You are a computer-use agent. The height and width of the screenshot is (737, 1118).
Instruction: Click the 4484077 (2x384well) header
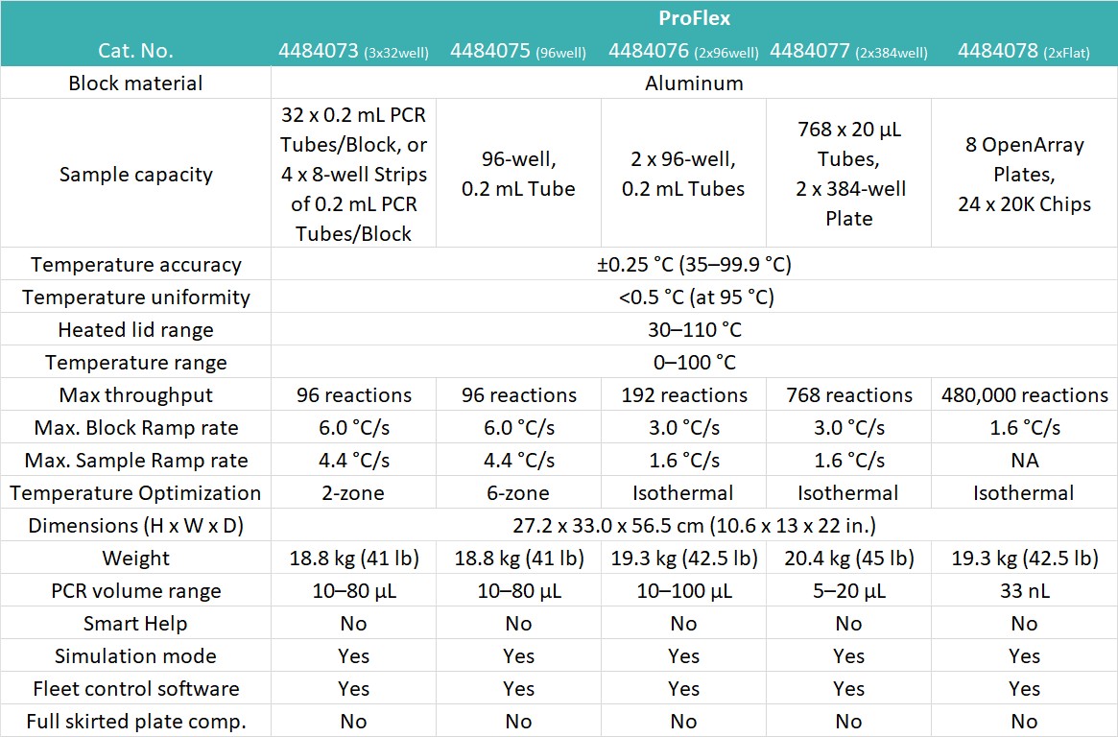848,51
